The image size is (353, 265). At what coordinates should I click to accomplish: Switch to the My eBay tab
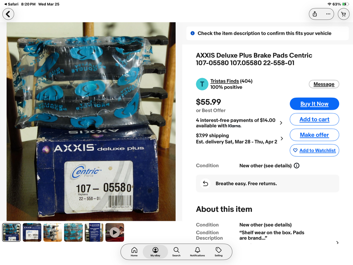pyautogui.click(x=155, y=252)
